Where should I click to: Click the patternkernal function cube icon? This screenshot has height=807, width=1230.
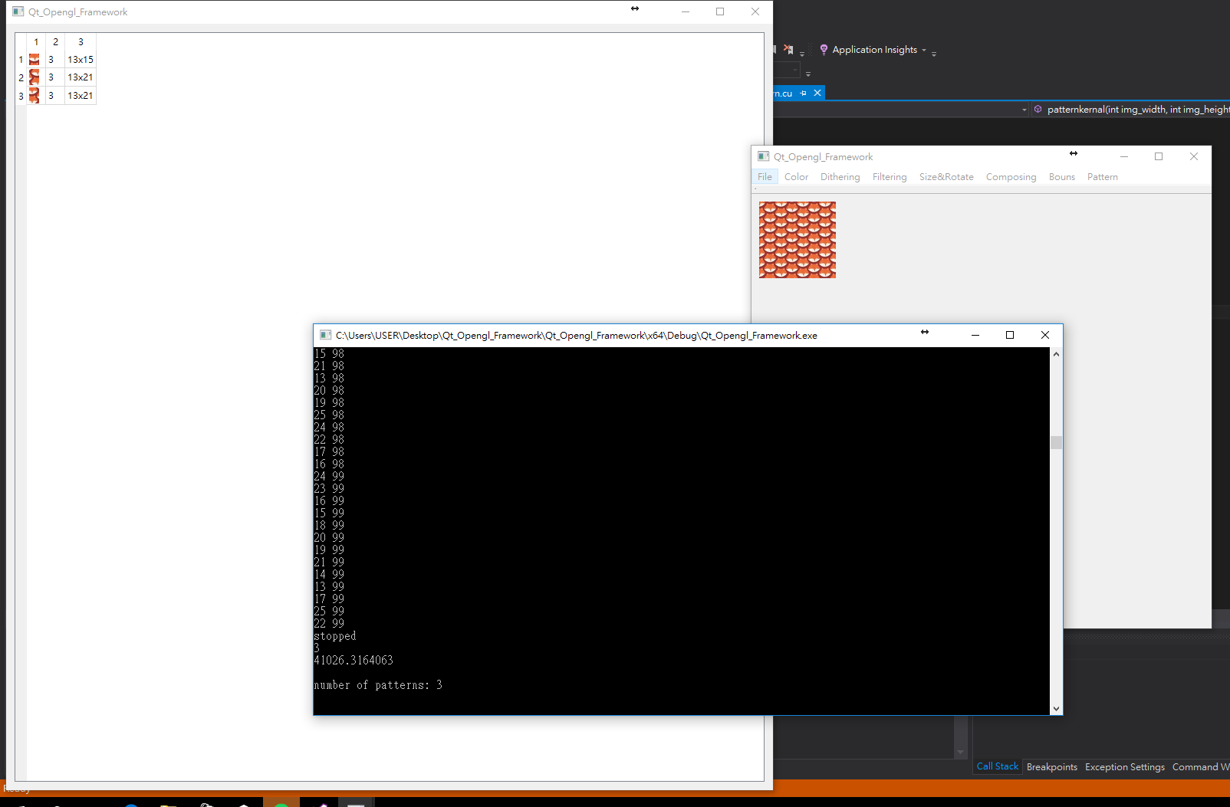(x=1038, y=109)
